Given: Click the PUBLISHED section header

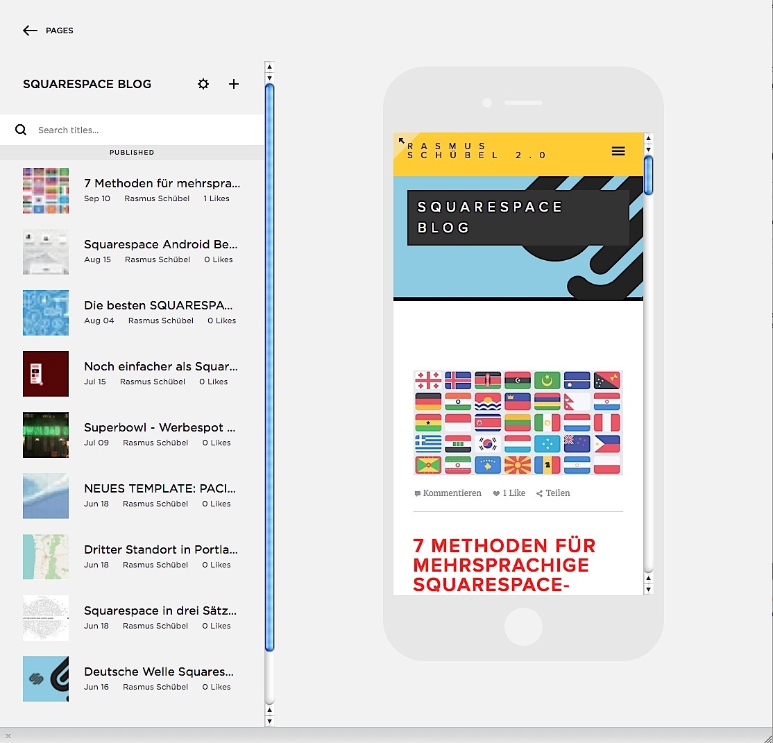Looking at the screenshot, I should click(132, 153).
